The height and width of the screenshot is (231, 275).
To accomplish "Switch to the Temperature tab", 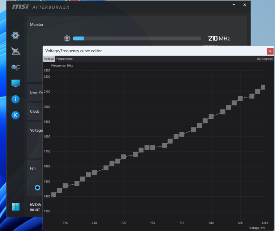I will click(x=64, y=59).
